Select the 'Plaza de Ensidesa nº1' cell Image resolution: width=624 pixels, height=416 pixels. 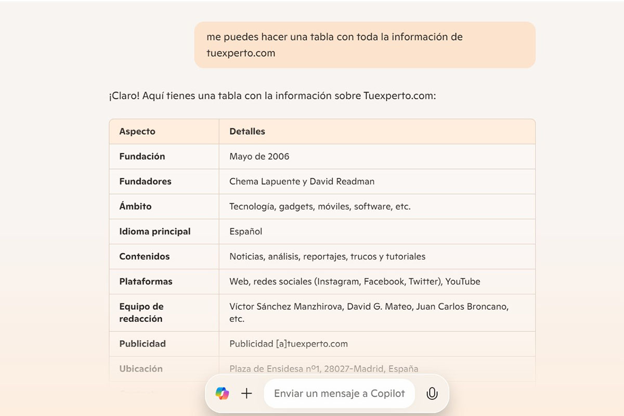pyautogui.click(x=324, y=369)
